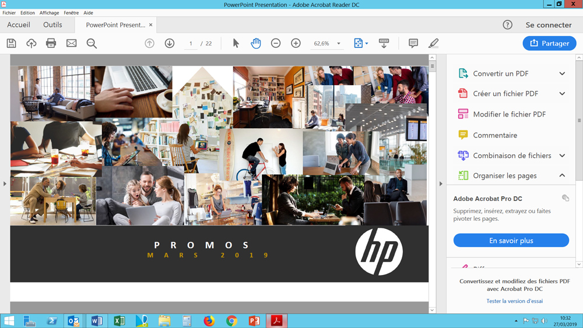Image resolution: width=583 pixels, height=328 pixels.
Task: Open Organiser les pages tool
Action: [504, 176]
